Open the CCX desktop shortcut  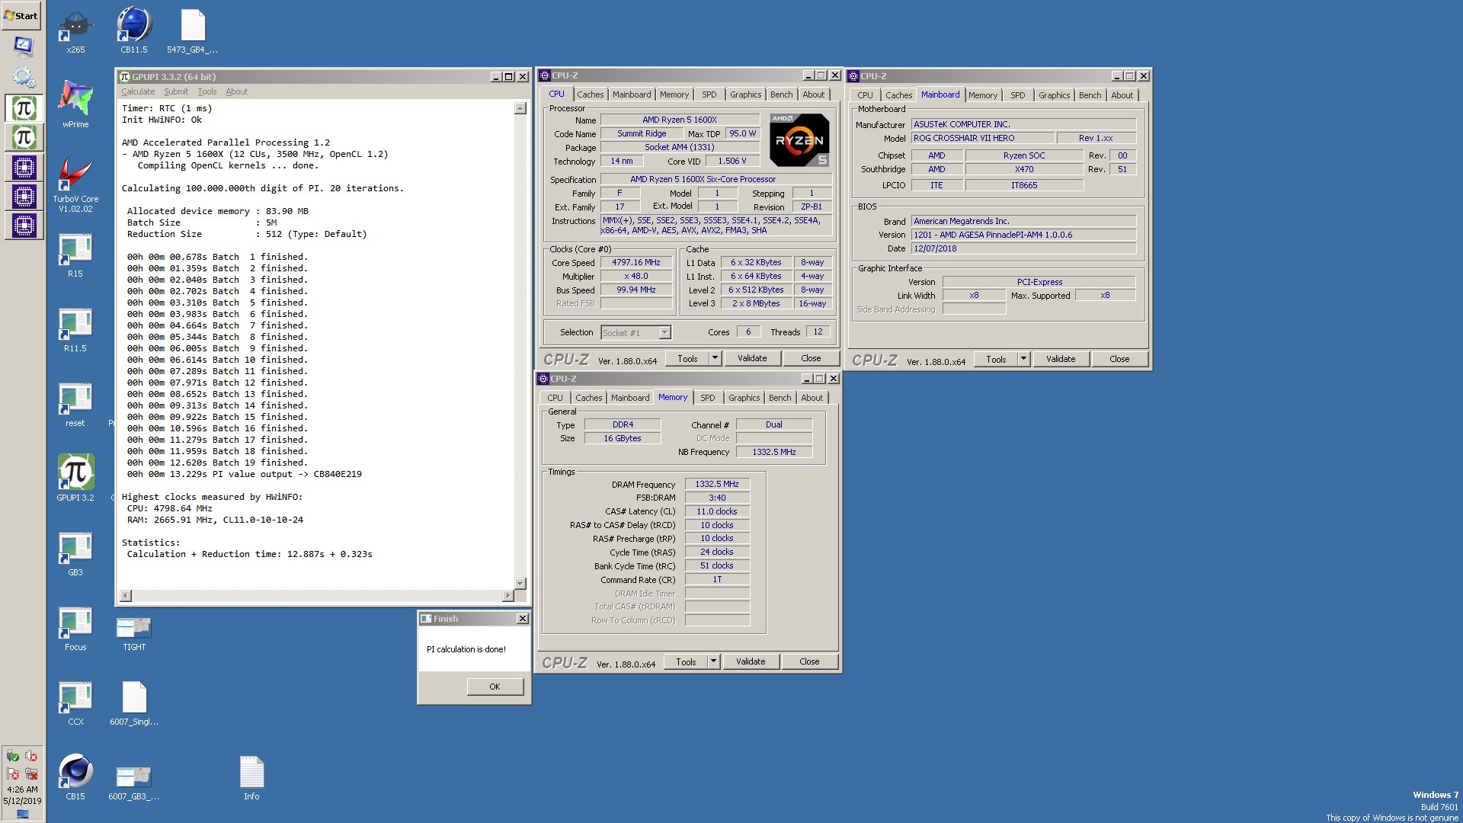click(x=75, y=703)
